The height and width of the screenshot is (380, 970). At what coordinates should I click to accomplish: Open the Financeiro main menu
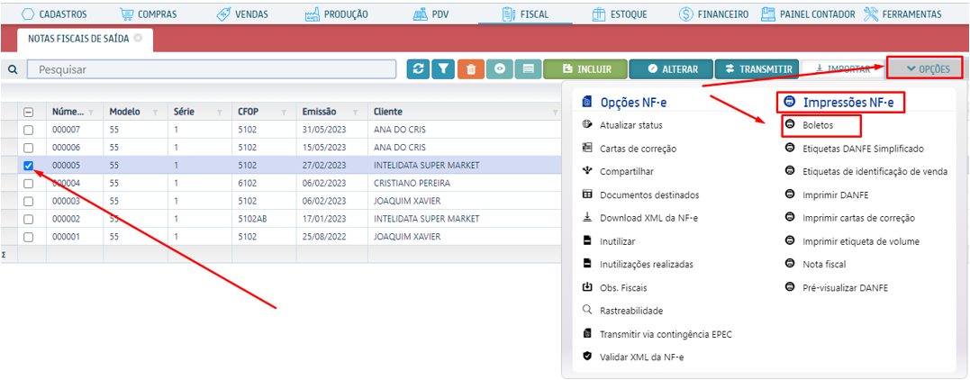[x=713, y=14]
